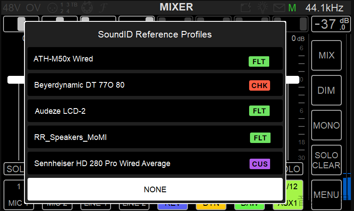
Task: Click the blue output level meter
Action: point(347,187)
